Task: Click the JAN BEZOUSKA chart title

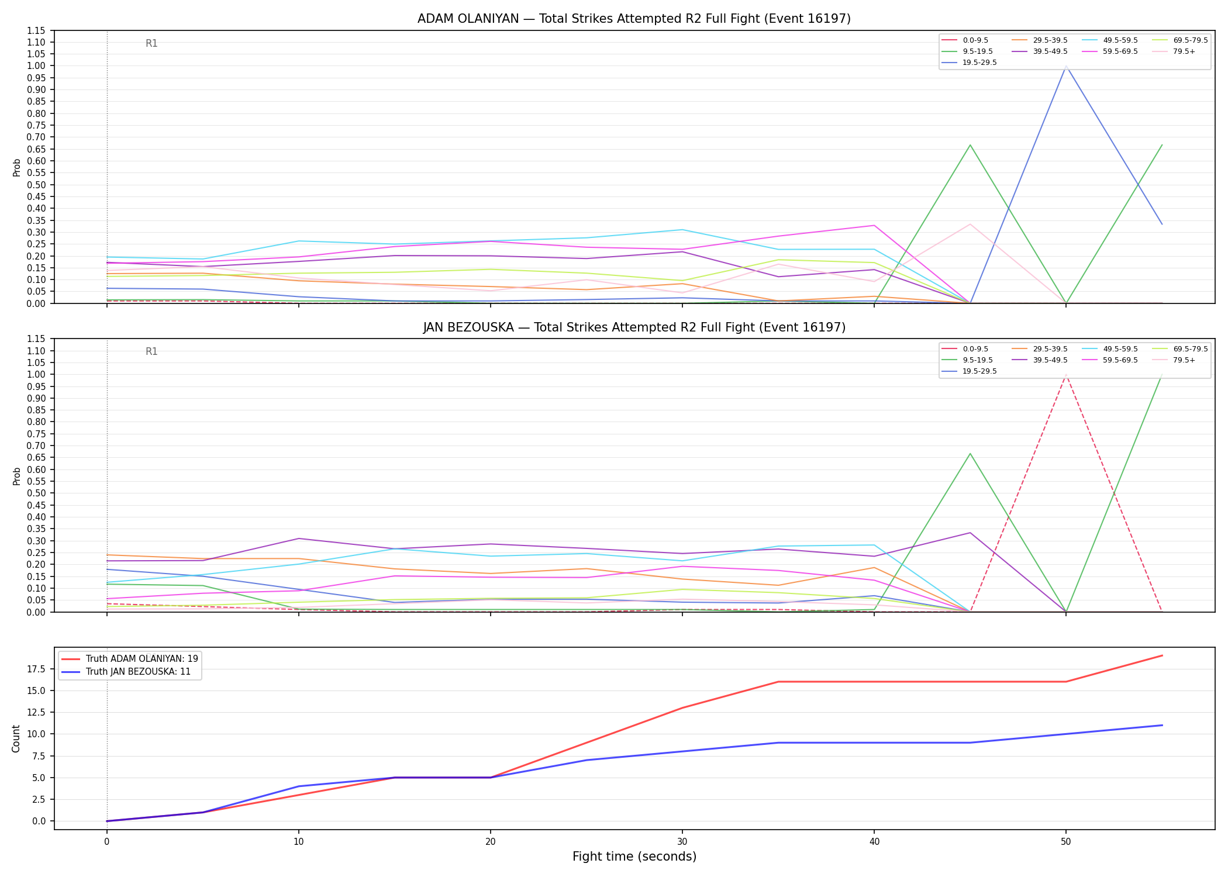Action: [634, 327]
